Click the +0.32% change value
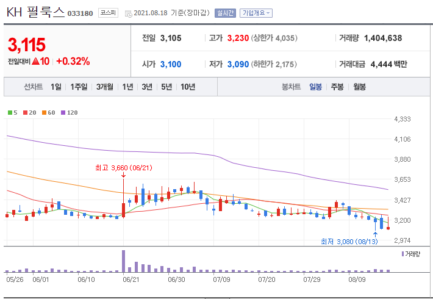The width and height of the screenshot is (433, 299). click(x=73, y=61)
